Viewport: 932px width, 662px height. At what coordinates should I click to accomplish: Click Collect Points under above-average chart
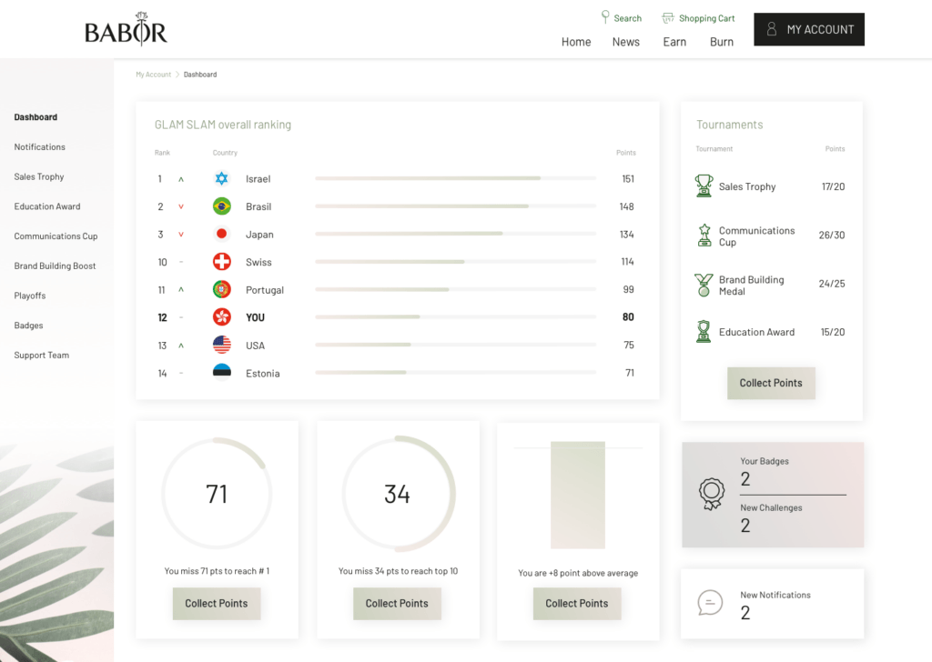tap(577, 603)
